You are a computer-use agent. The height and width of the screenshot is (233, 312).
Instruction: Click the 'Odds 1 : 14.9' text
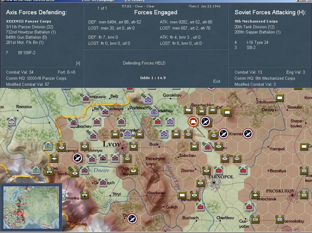[x=153, y=78]
